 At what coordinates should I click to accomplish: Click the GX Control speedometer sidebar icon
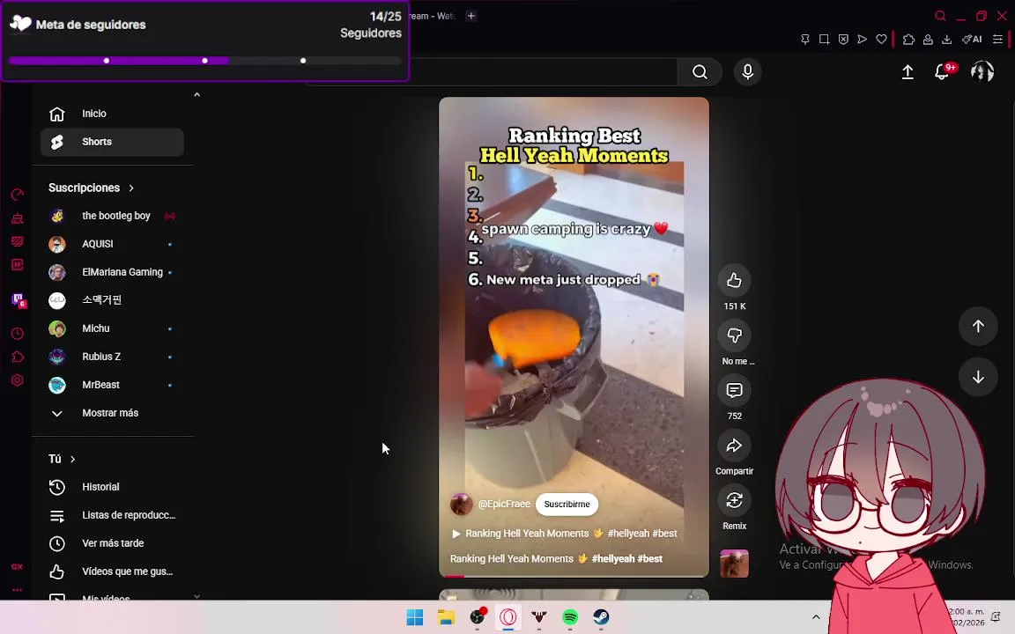tap(18, 195)
